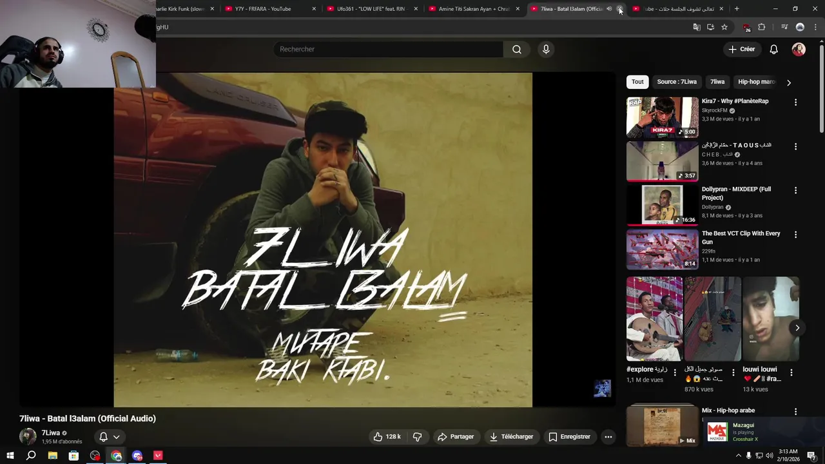Open options for Best VCT Clip video
The height and width of the screenshot is (464, 825).
[x=795, y=235]
